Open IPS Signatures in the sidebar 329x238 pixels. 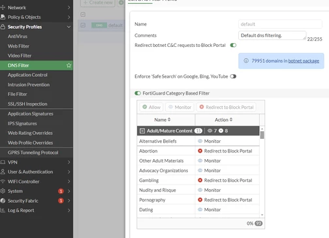pos(22,123)
